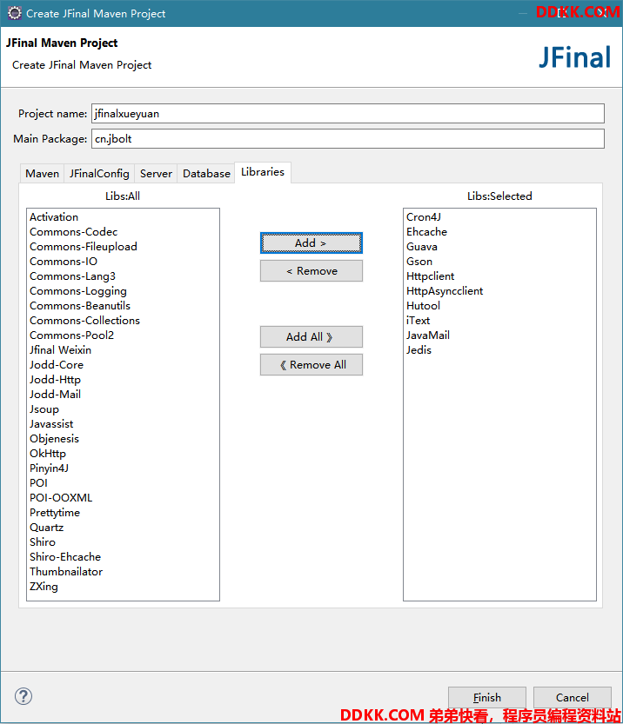
Task: Switch to the JFinalConfig tab
Action: [x=99, y=174]
